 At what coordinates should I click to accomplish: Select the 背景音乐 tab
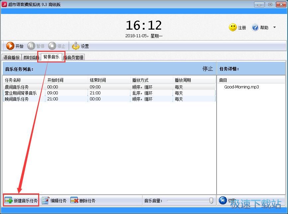click(x=51, y=57)
